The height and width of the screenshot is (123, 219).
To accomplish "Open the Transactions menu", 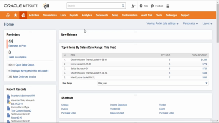I will pyautogui.click(x=50, y=15).
